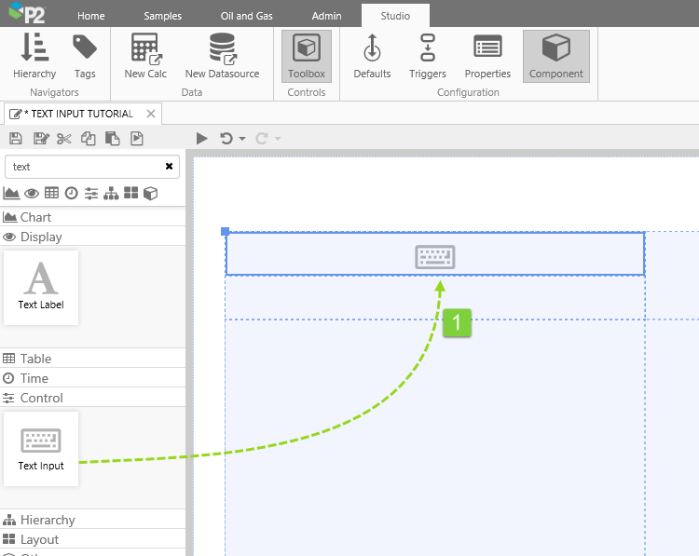
Task: Open the Tags navigator
Action: (x=85, y=56)
